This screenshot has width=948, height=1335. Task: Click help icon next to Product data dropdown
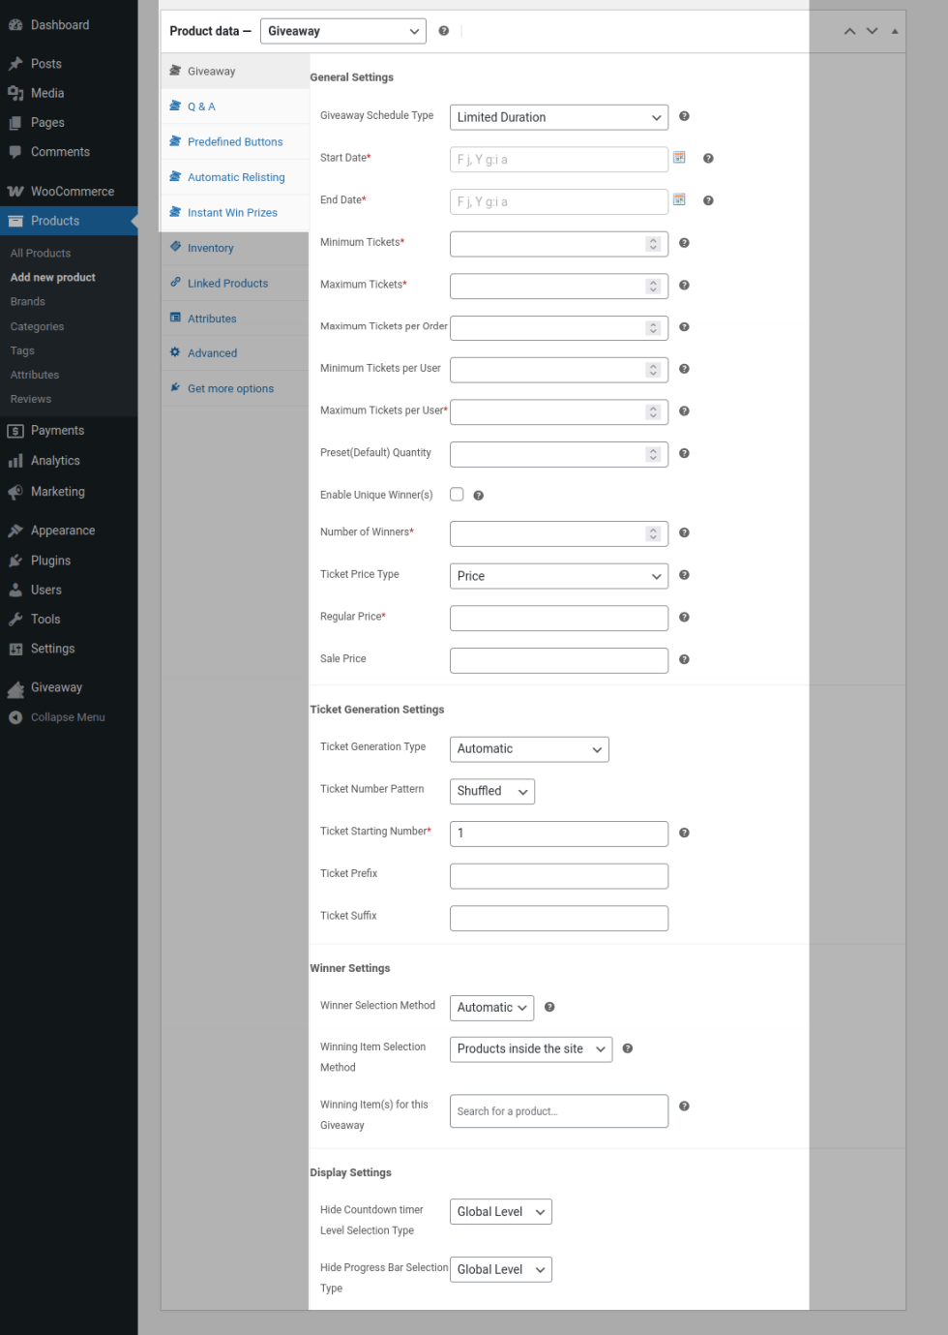443,31
